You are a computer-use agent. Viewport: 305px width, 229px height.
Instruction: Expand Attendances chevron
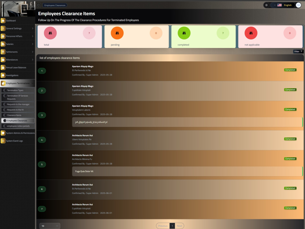tap(33, 60)
